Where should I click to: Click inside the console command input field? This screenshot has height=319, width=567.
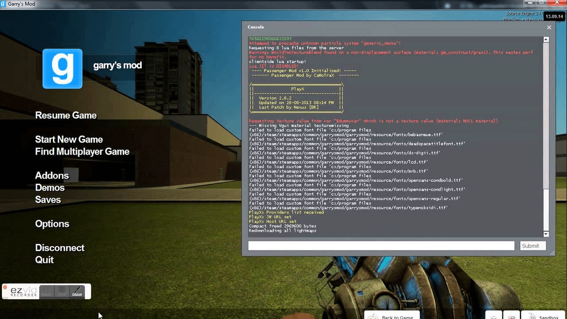pos(381,245)
